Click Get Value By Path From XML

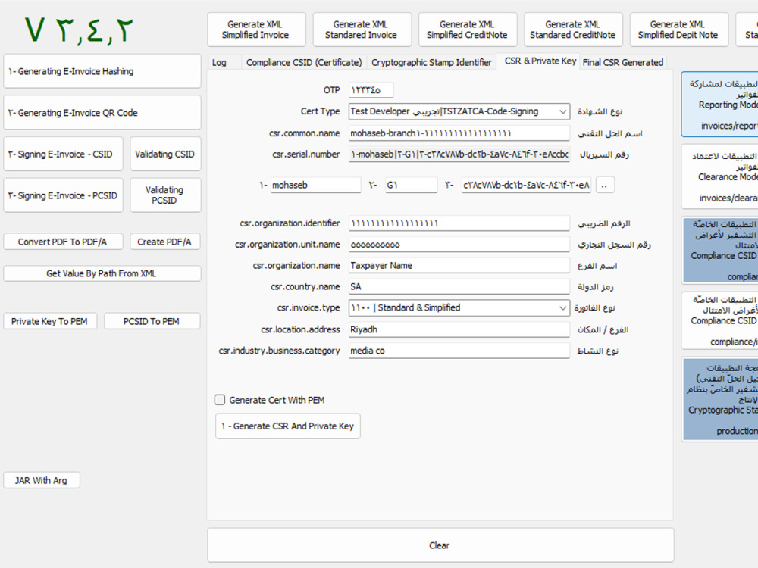[x=102, y=273]
